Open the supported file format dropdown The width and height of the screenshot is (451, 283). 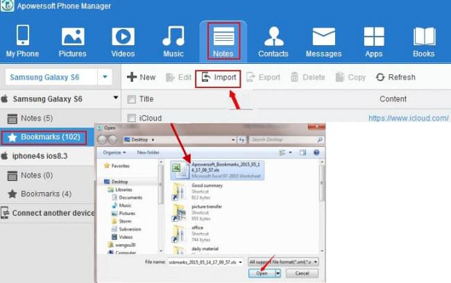[x=283, y=262]
